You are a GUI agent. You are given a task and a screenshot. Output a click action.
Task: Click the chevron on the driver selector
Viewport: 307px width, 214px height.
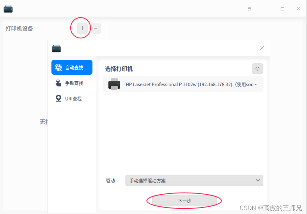pyautogui.click(x=258, y=181)
